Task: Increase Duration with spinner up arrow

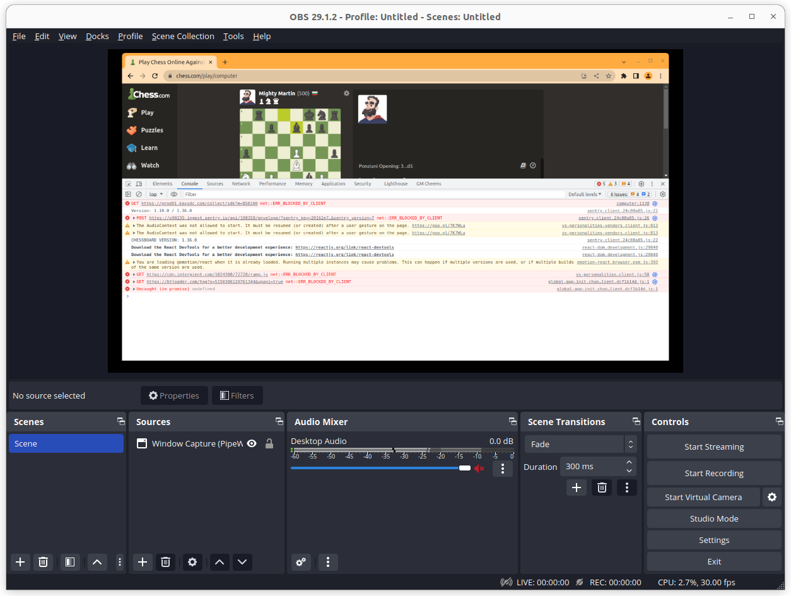Action: click(629, 462)
